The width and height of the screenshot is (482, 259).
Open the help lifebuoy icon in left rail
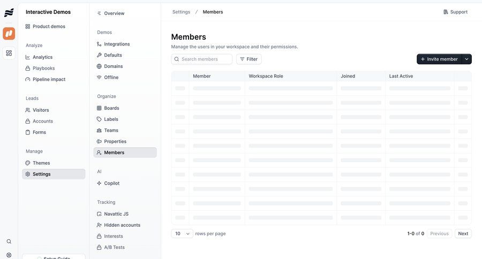pyautogui.click(x=9, y=255)
